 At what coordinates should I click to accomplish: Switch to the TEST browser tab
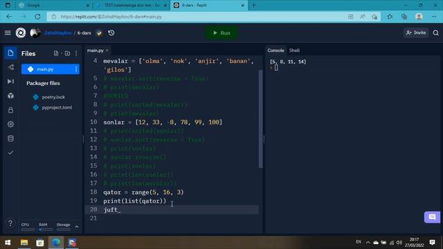pos(132,5)
